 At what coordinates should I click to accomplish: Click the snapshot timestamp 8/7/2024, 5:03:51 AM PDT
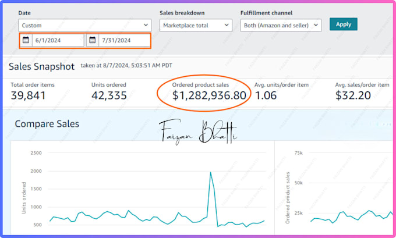137,66
